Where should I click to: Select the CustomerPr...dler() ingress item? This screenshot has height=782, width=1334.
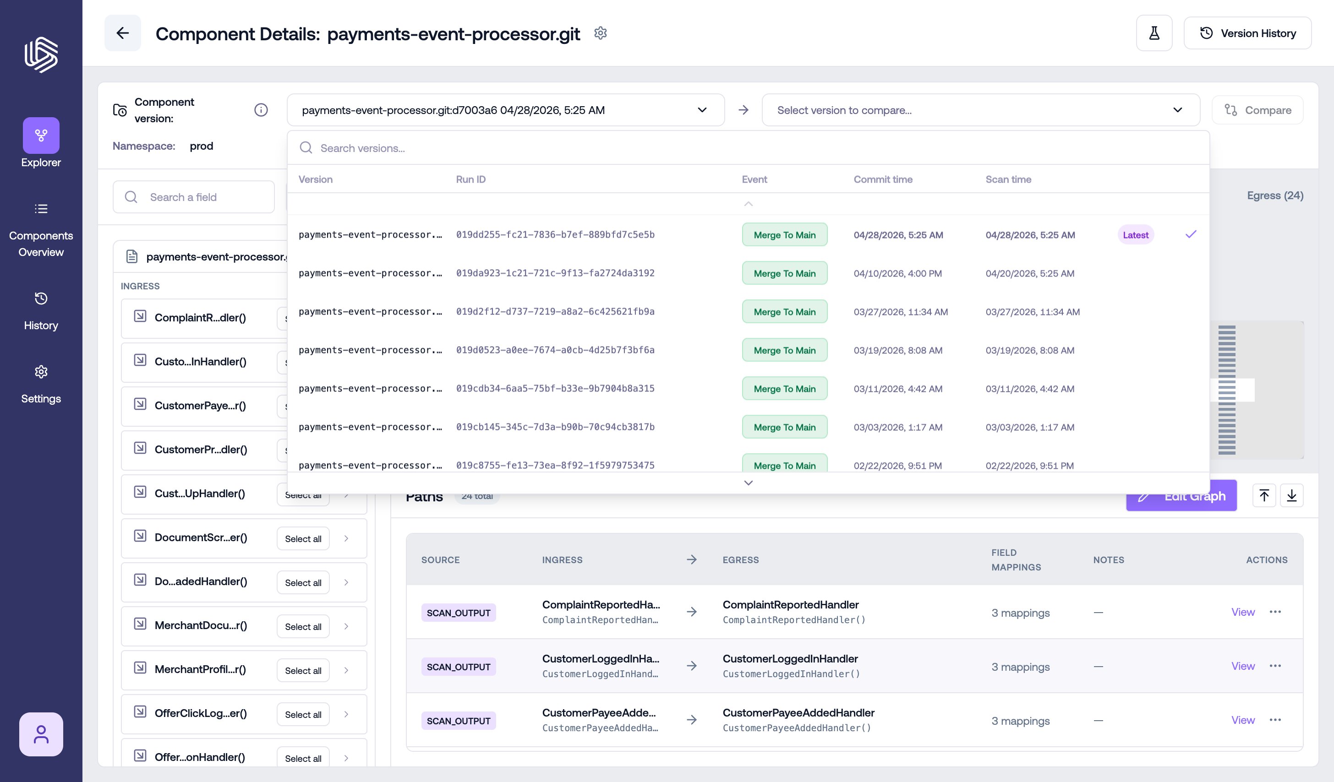point(204,450)
